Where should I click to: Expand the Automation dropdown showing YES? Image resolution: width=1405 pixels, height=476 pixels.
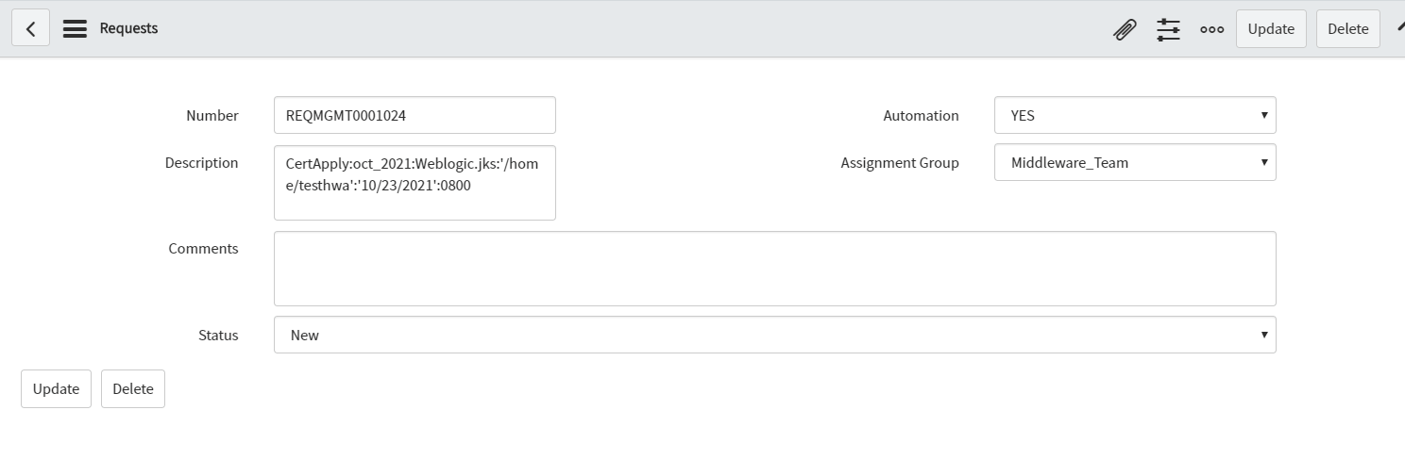[1134, 115]
